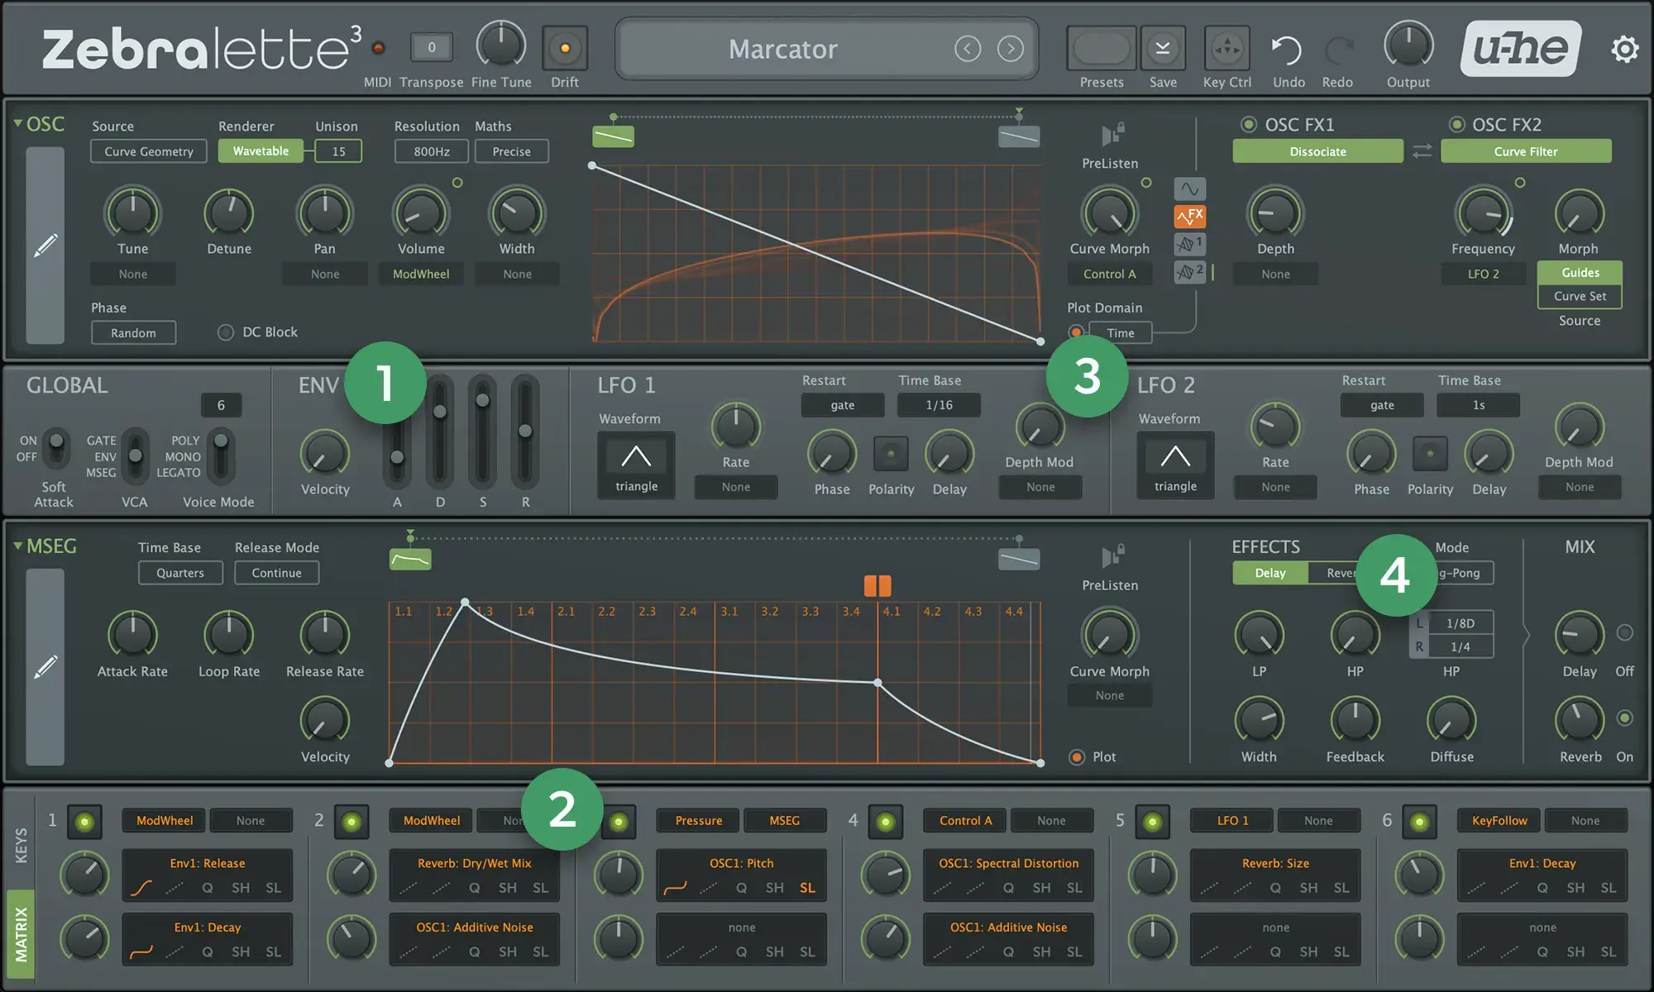Viewport: 1654px width, 992px height.
Task: Click the Save preset icon
Action: pos(1163,48)
